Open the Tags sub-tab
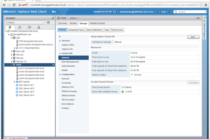 (107, 30)
